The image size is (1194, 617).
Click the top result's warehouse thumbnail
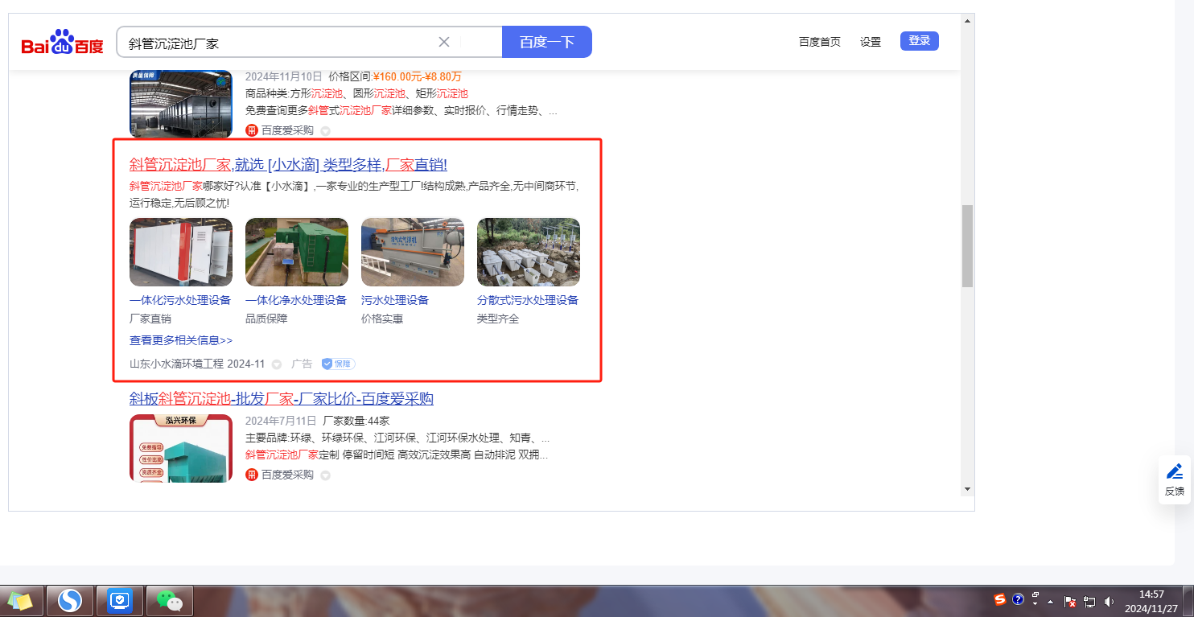pyautogui.click(x=181, y=104)
